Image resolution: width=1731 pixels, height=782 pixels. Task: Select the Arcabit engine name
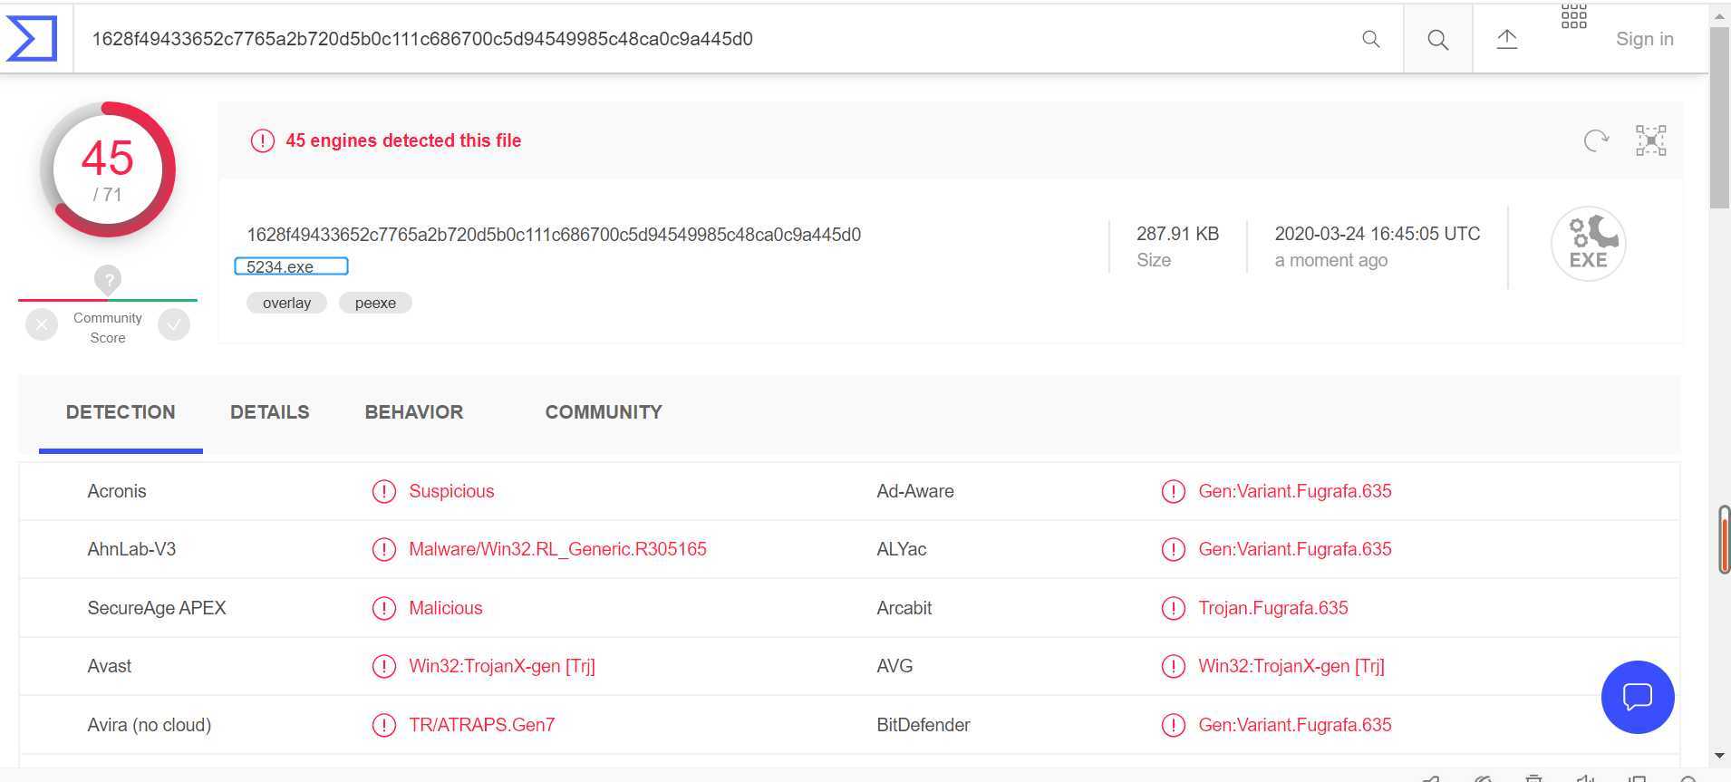[x=904, y=608]
